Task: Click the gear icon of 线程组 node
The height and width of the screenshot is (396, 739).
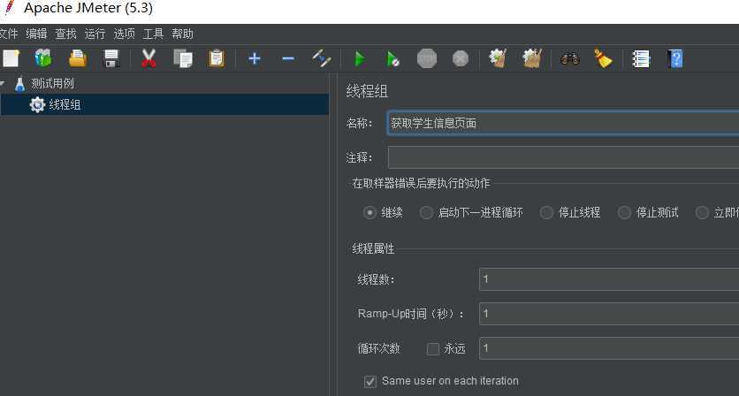Action: [x=37, y=104]
